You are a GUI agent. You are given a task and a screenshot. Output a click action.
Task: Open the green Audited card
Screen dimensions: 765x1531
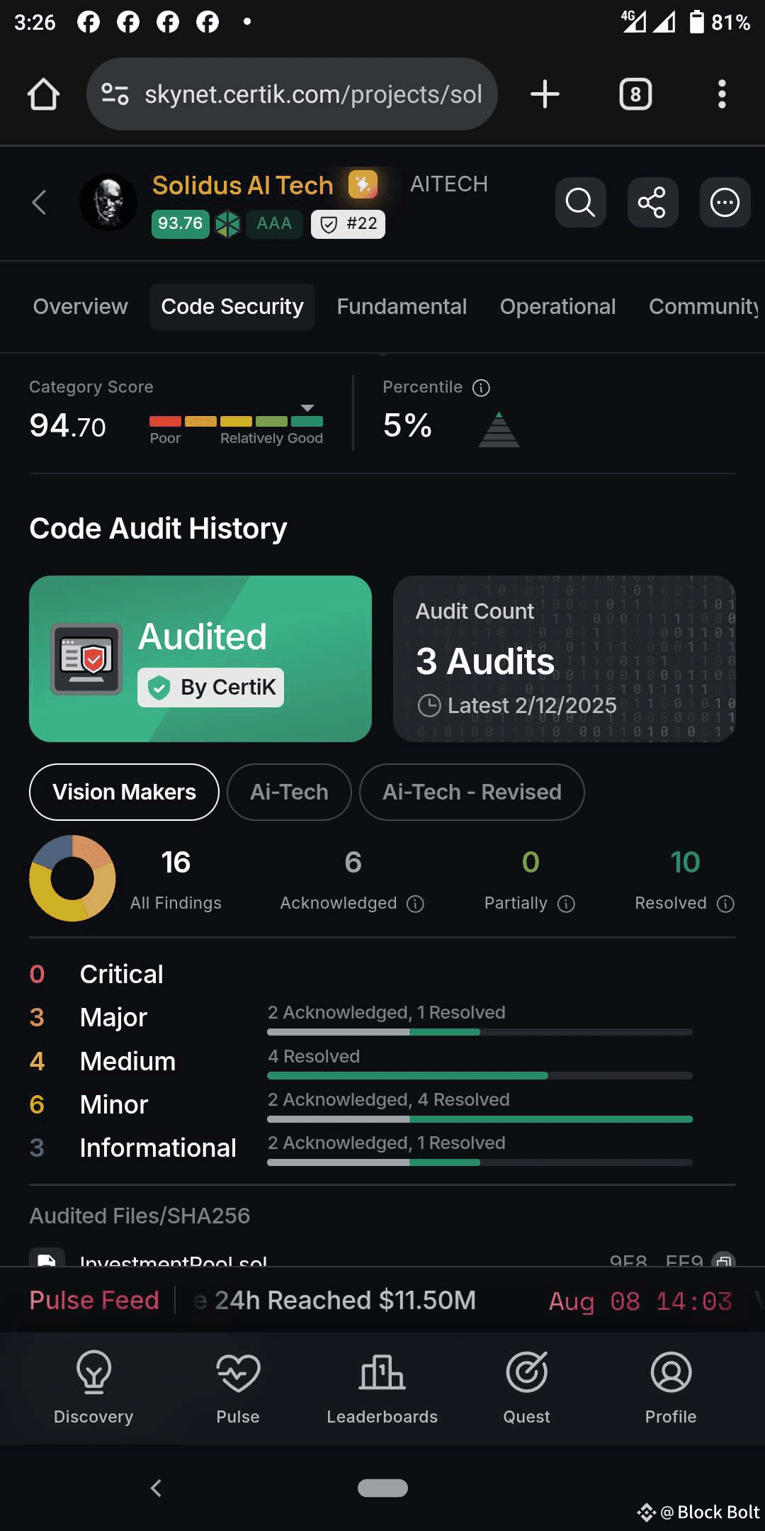(200, 658)
